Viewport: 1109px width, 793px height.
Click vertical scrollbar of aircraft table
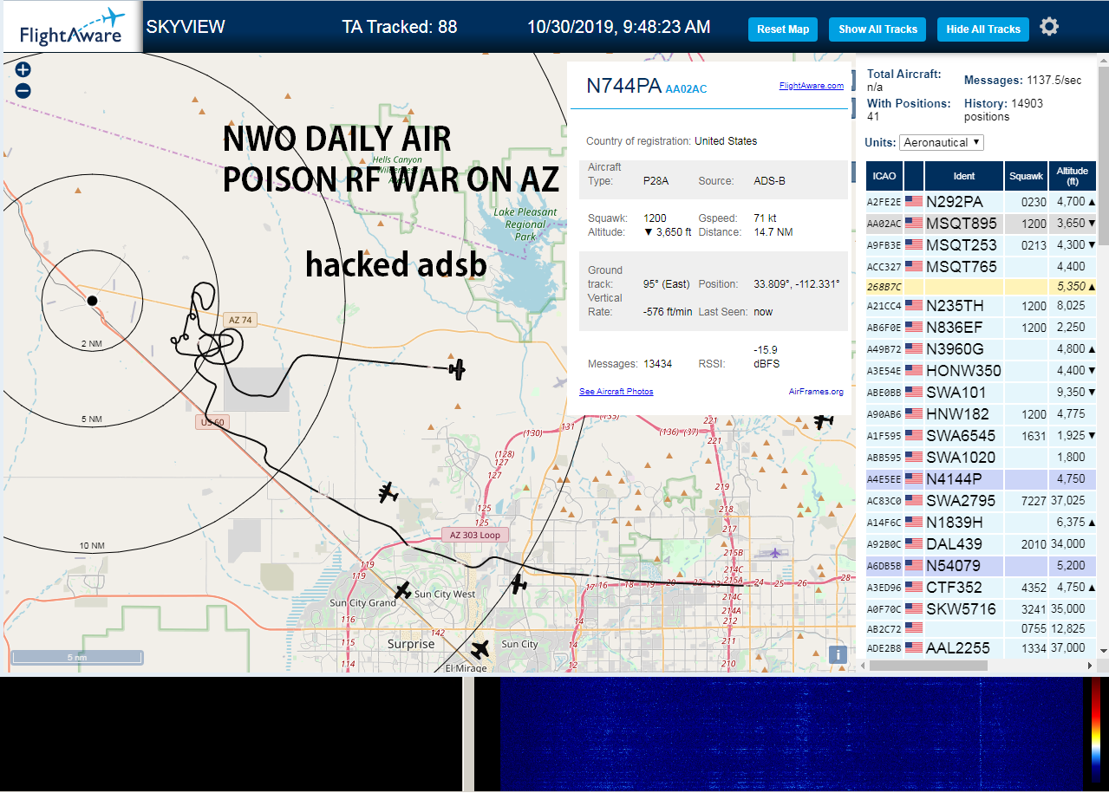(1103, 156)
